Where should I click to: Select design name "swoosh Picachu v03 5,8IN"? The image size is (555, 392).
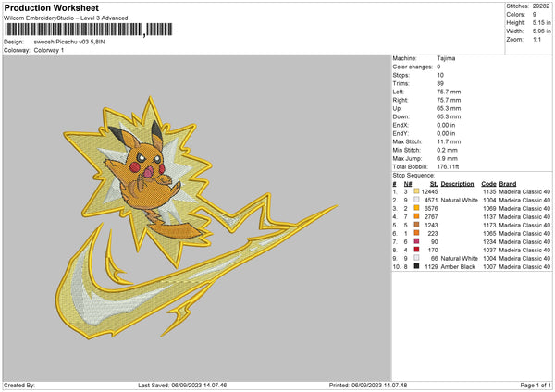pos(69,42)
